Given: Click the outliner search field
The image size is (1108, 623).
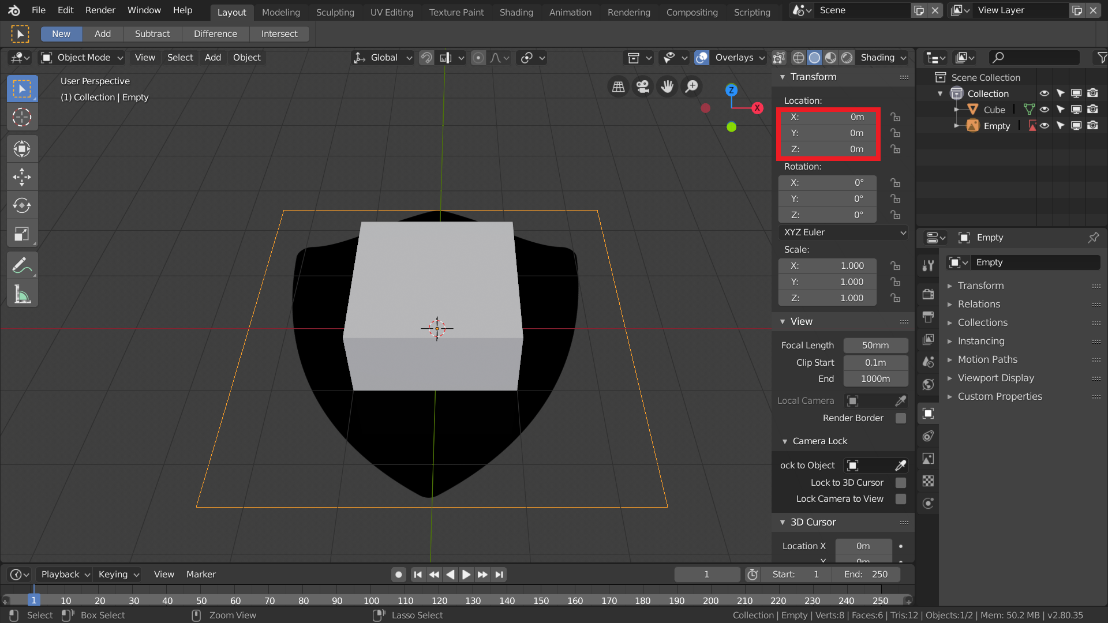Looking at the screenshot, I should (1034, 58).
